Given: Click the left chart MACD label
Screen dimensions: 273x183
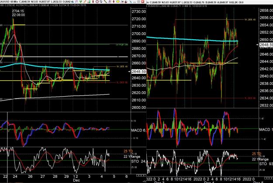Looking at the screenshot, I should (138, 130).
